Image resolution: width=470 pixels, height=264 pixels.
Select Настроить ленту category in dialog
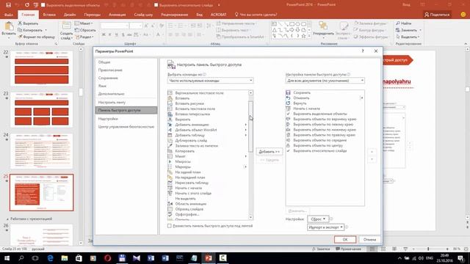126,103
